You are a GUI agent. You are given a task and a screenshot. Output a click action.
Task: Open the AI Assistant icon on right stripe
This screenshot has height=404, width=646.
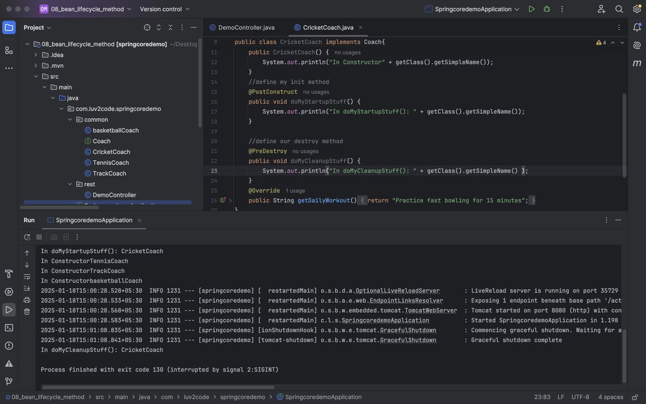pos(637,45)
